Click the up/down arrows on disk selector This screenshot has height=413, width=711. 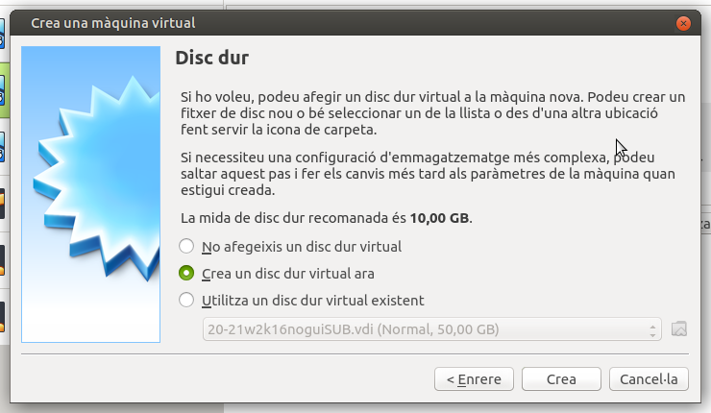coord(653,329)
